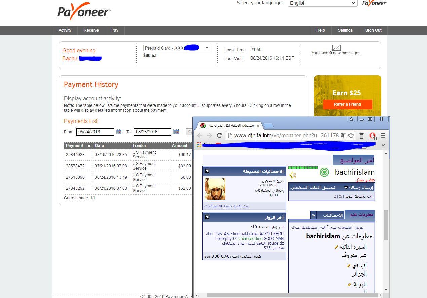Bookmark this page with the star icon

coord(351,135)
